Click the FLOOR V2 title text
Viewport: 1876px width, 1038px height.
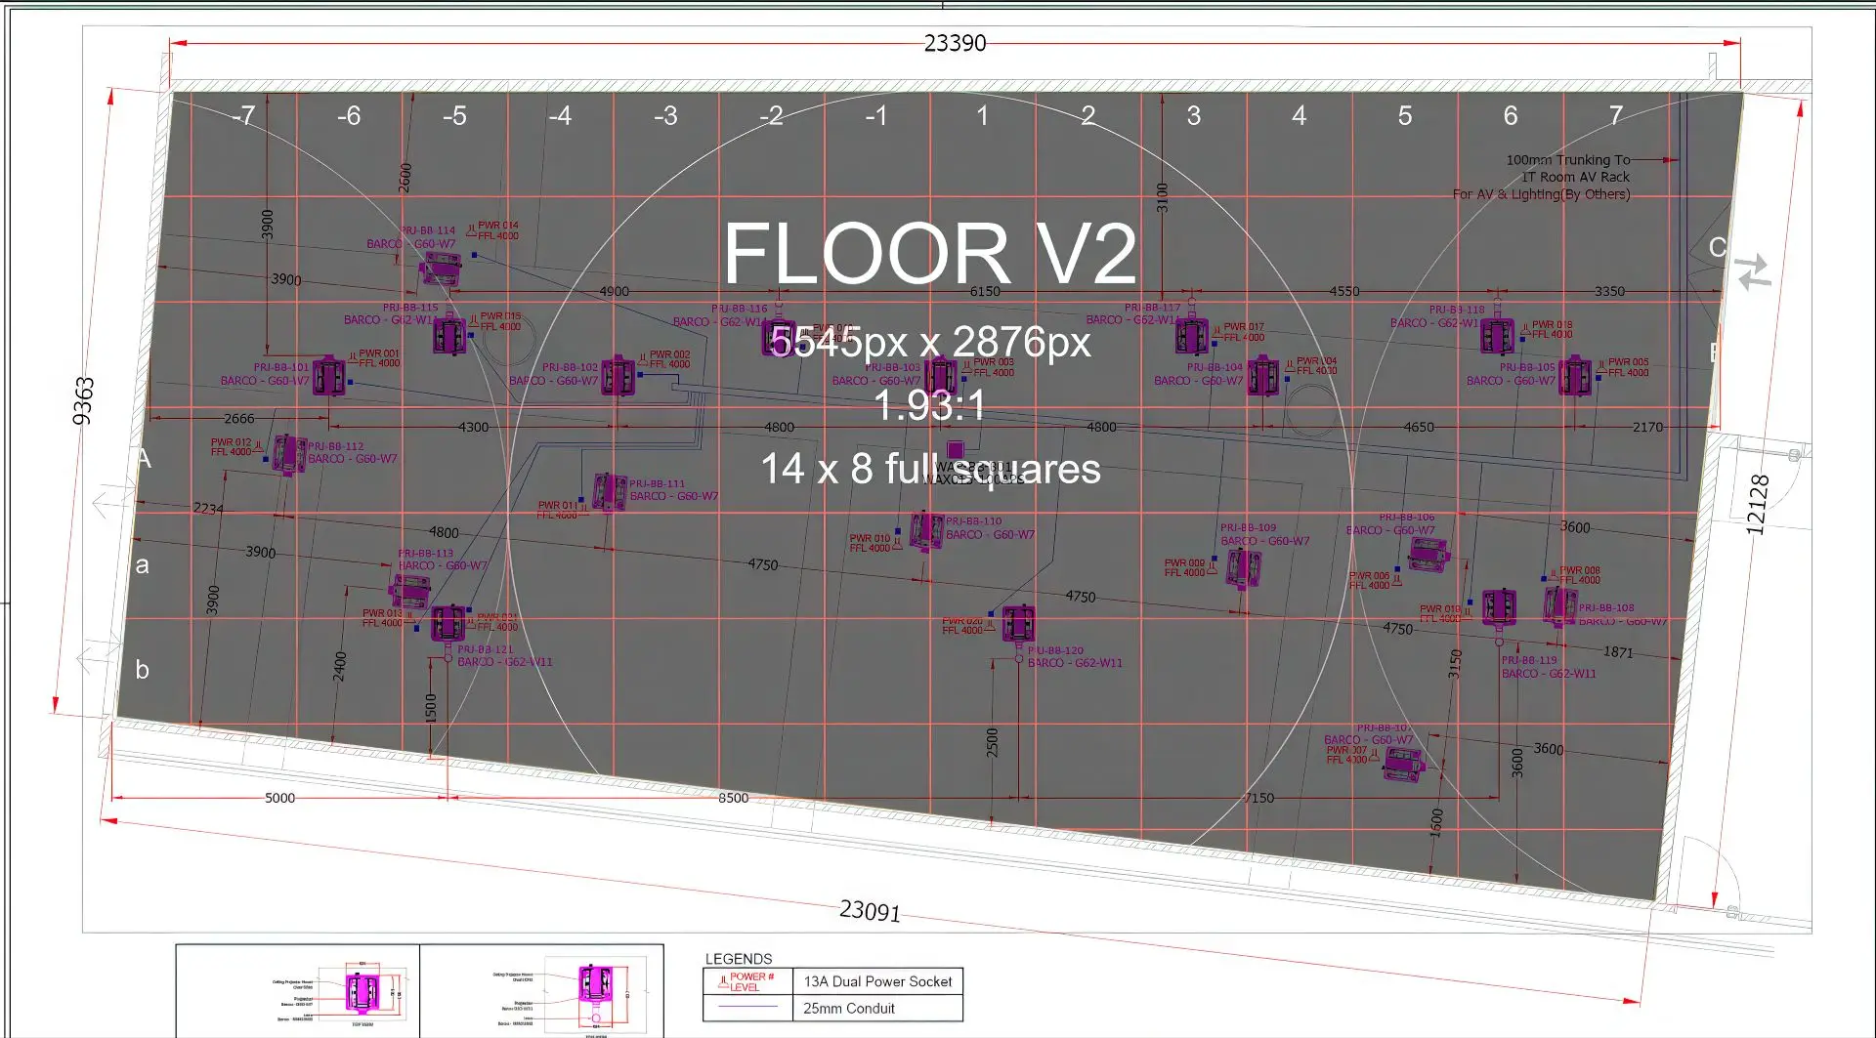[929, 254]
